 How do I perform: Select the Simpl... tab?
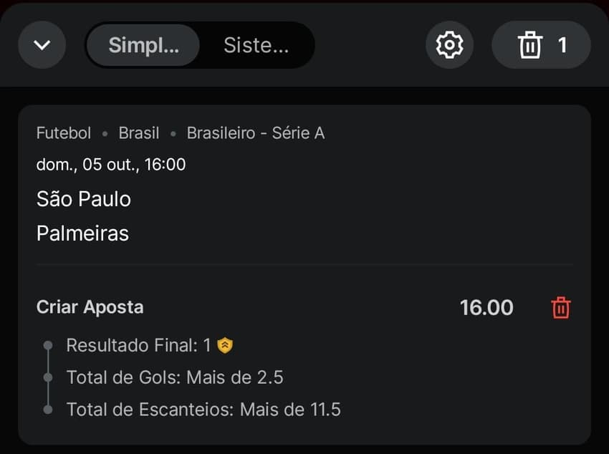coord(141,44)
